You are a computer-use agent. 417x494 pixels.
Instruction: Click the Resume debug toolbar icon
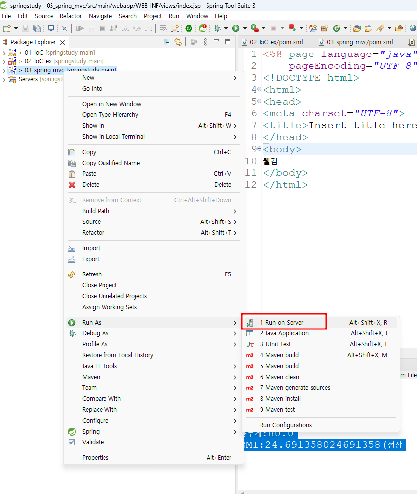[80, 28]
